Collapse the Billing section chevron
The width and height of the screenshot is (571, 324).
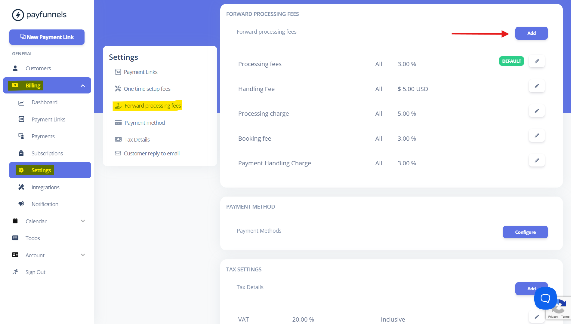tap(83, 86)
